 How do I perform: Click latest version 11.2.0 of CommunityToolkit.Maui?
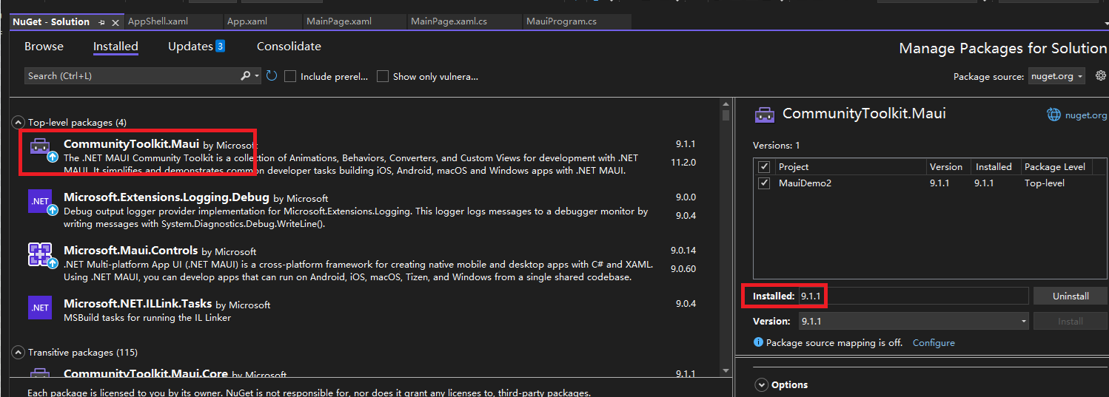coord(683,163)
